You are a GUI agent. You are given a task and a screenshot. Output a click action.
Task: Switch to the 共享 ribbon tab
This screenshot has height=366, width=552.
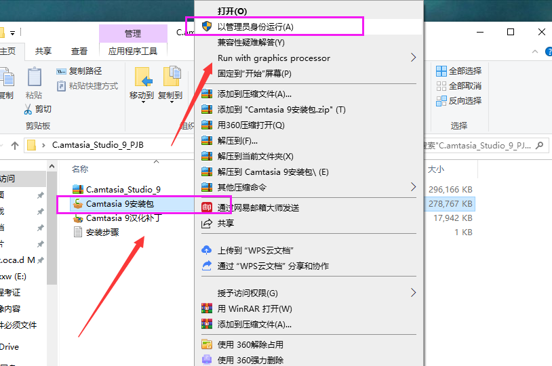(43, 52)
